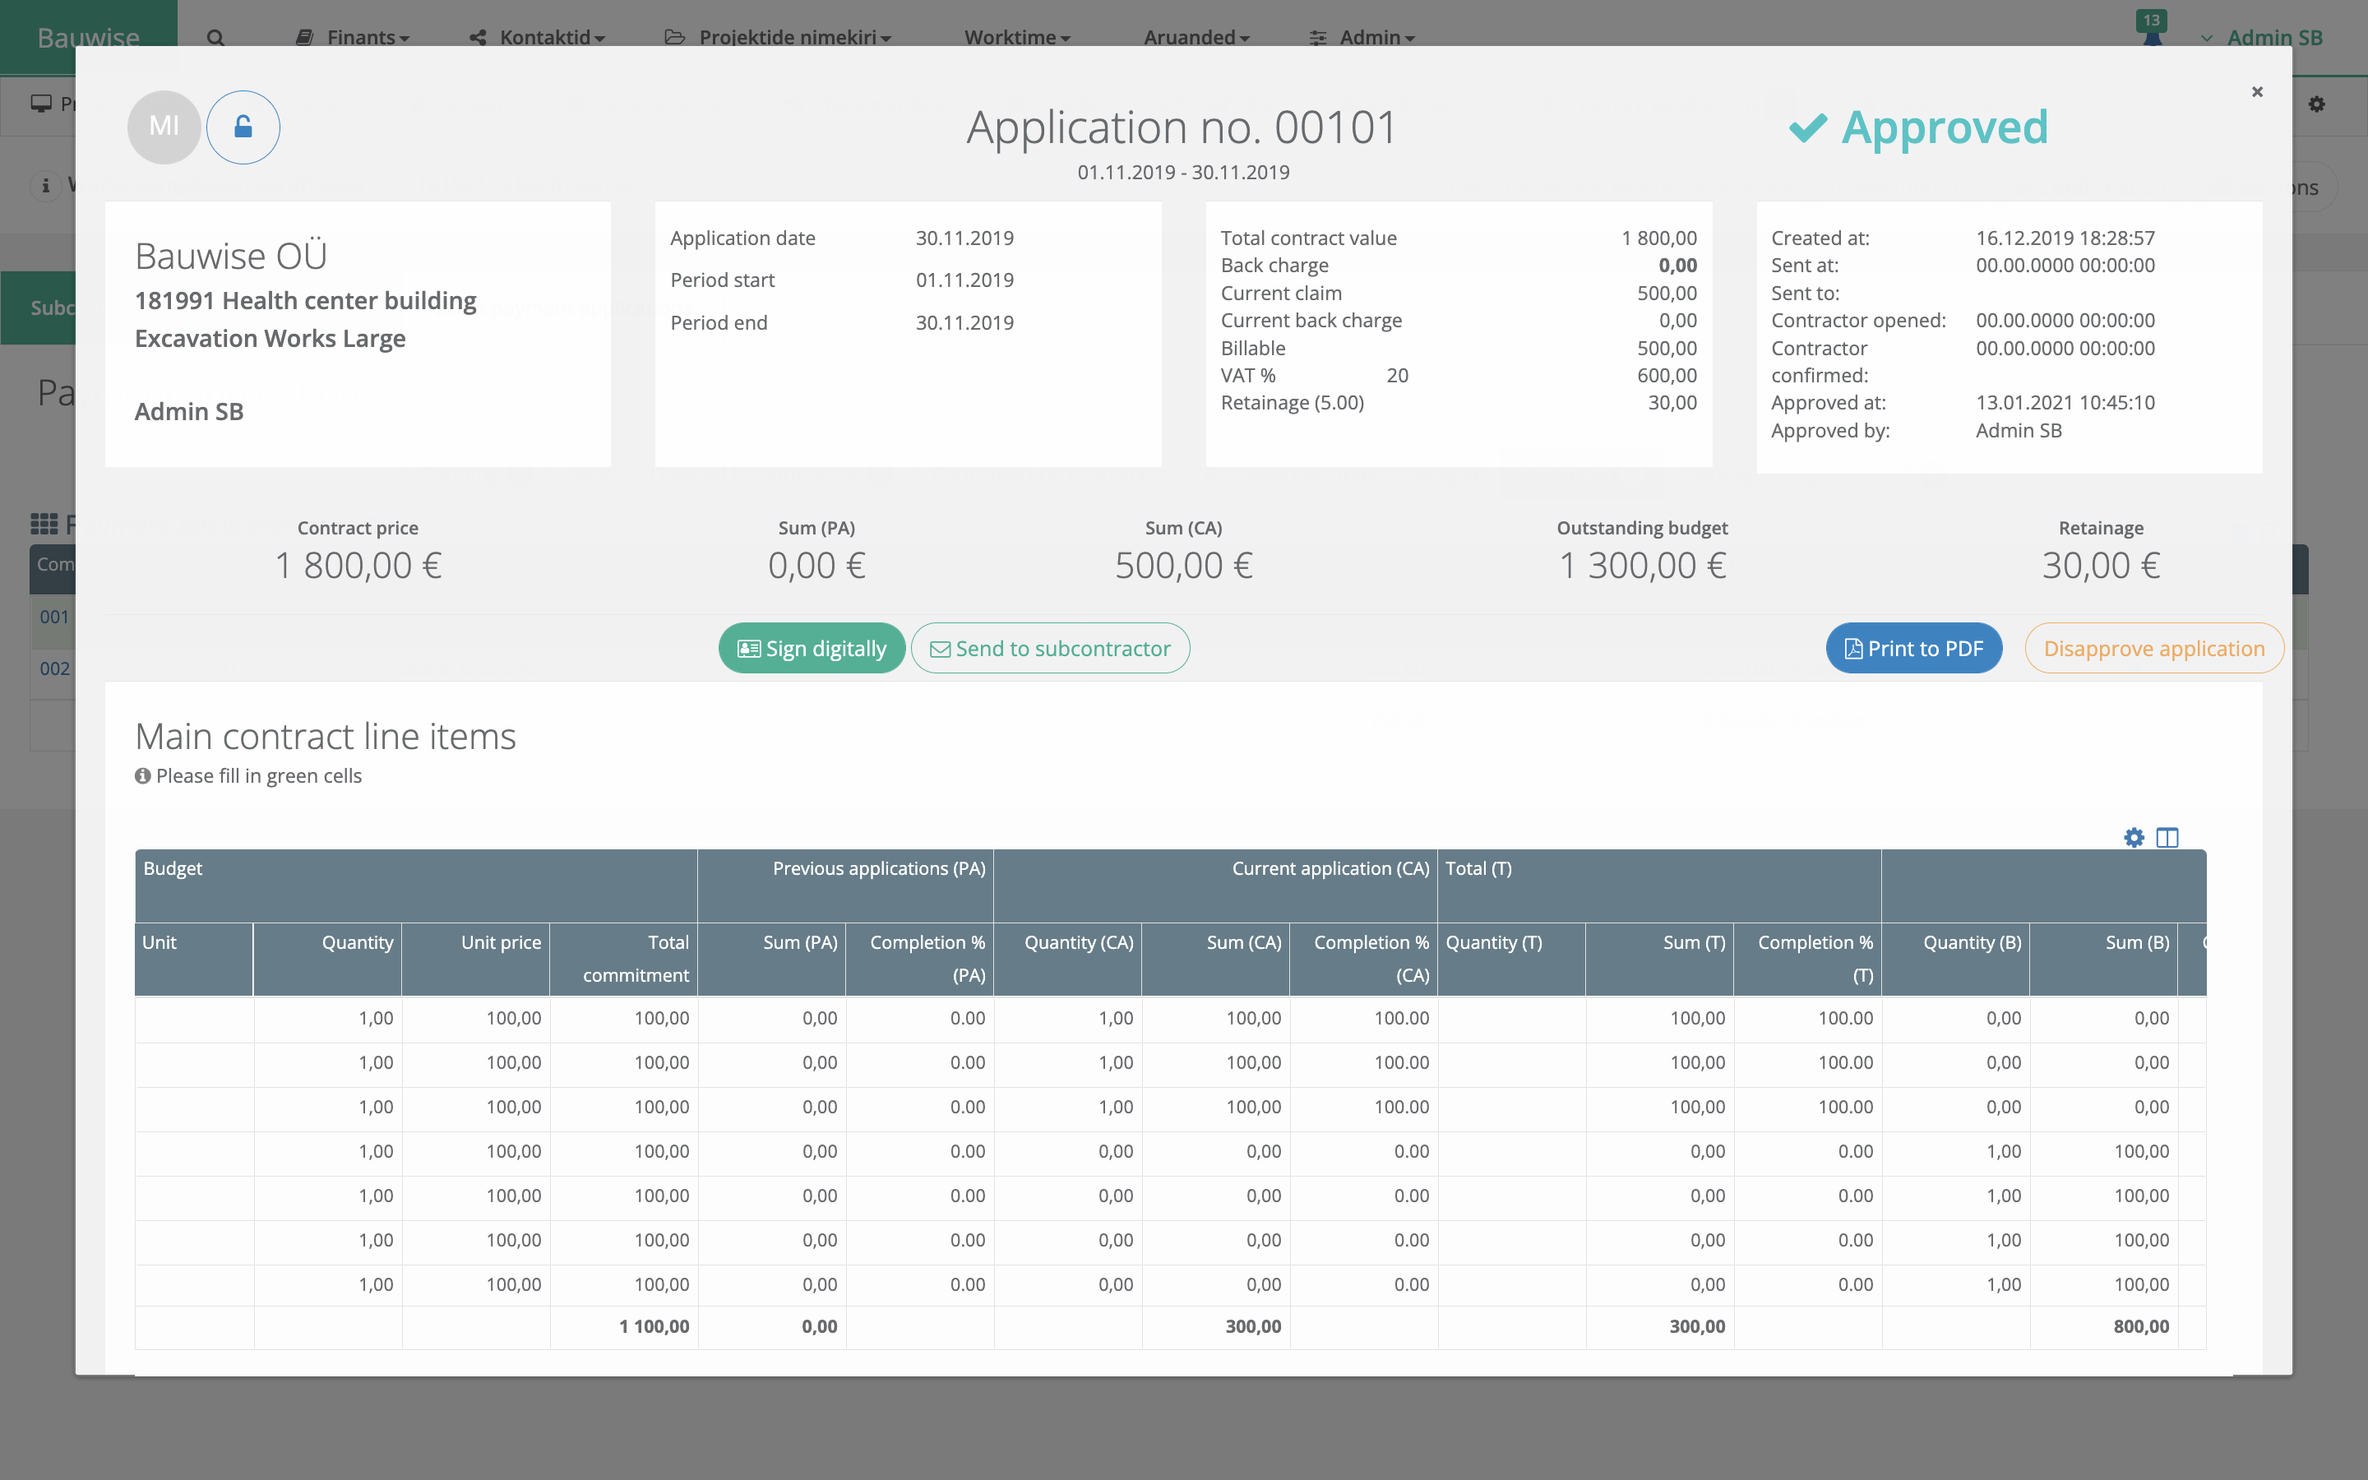Click the Print to PDF printer icon
This screenshot has height=1480, width=2368.
tap(1853, 648)
